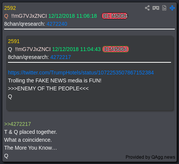Screen dimensions: 179x164
Task: Open post number link 4272217 in quoted post
Action: pos(61,57)
